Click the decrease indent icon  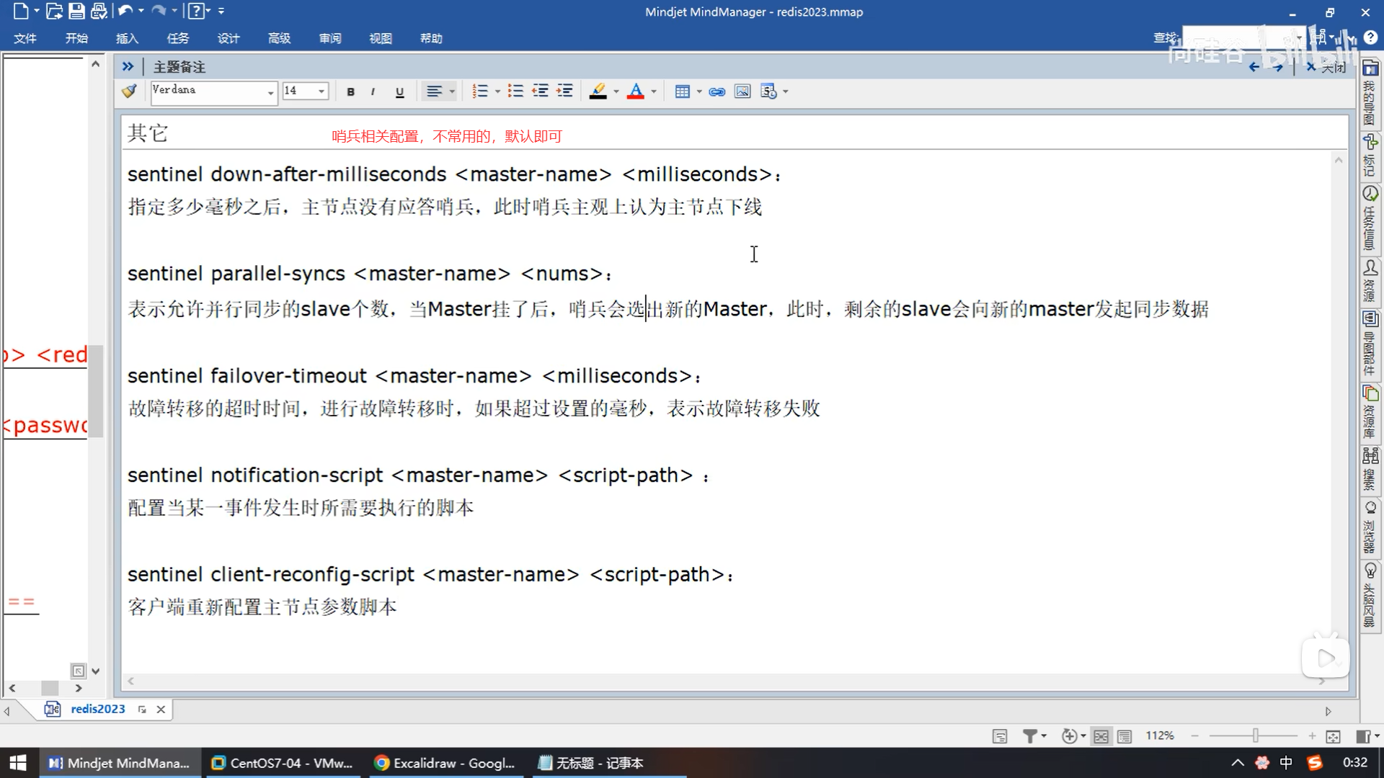tap(540, 91)
